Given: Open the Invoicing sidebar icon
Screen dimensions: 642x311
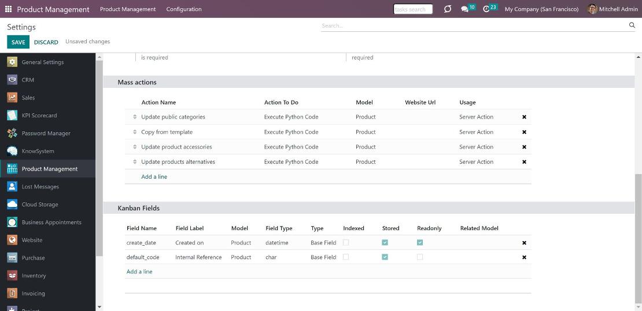Looking at the screenshot, I should point(12,294).
